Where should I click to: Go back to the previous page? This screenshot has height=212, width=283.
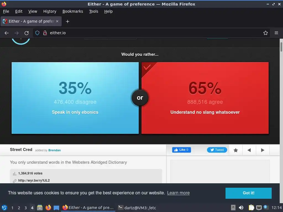[7, 33]
